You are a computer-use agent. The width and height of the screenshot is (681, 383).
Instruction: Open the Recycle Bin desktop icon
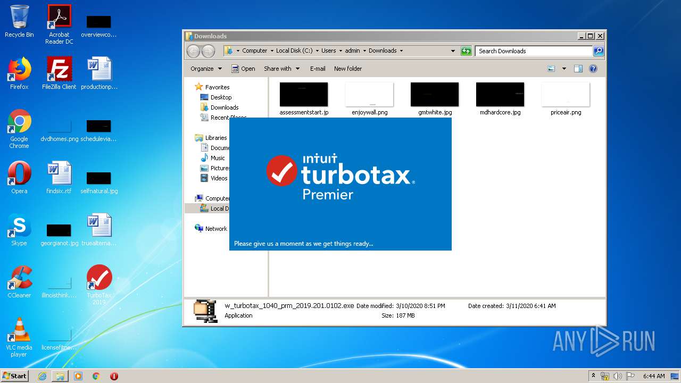[x=19, y=21]
